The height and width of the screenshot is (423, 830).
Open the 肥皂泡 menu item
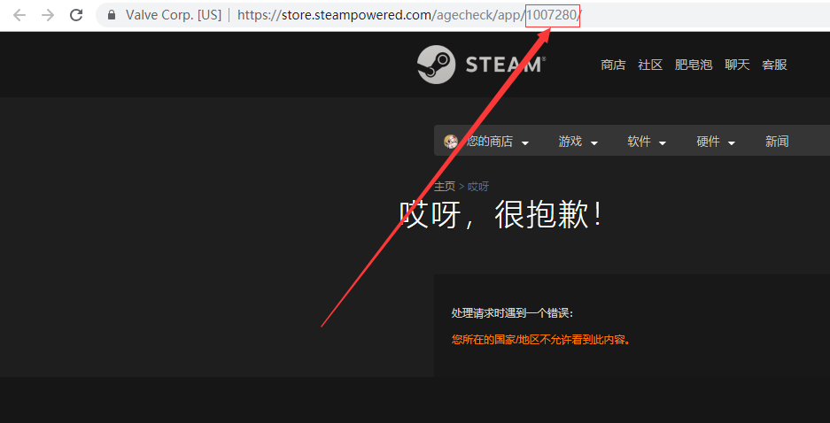[694, 65]
